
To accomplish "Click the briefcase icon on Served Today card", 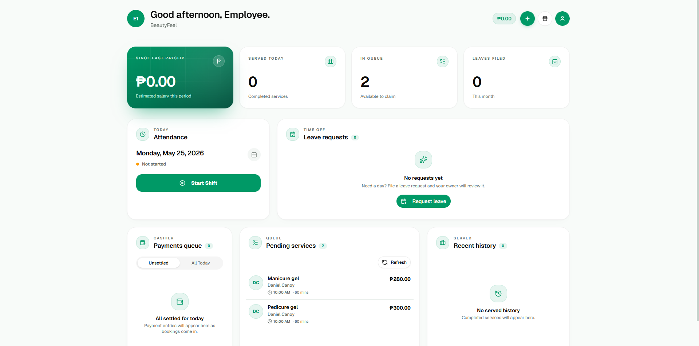I will point(331,61).
